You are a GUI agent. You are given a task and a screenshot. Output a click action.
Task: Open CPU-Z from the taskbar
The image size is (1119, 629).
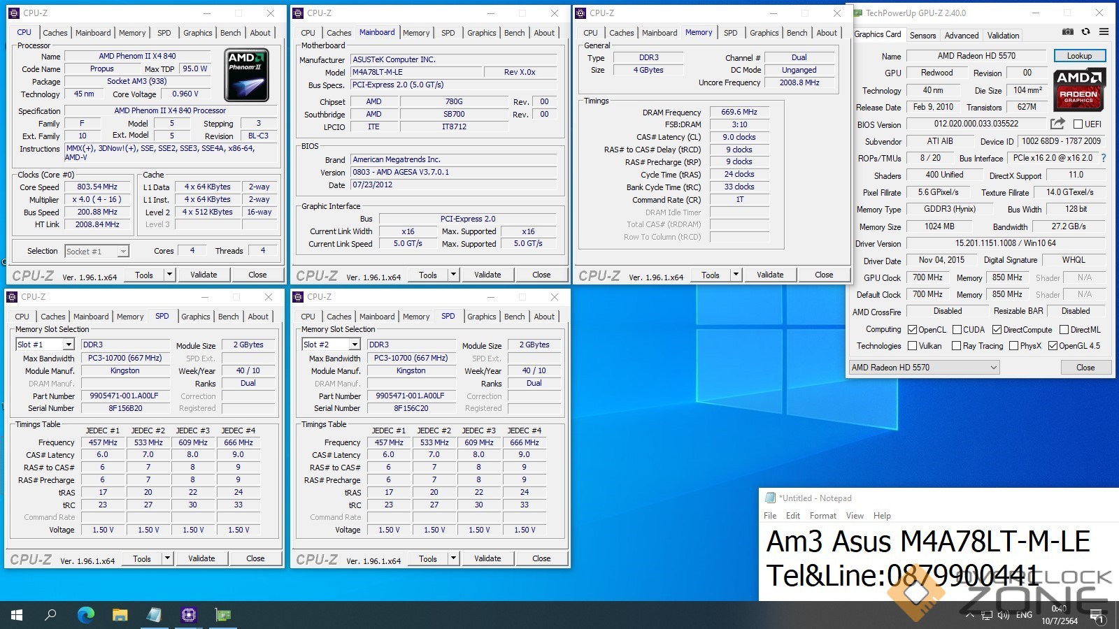tap(188, 615)
